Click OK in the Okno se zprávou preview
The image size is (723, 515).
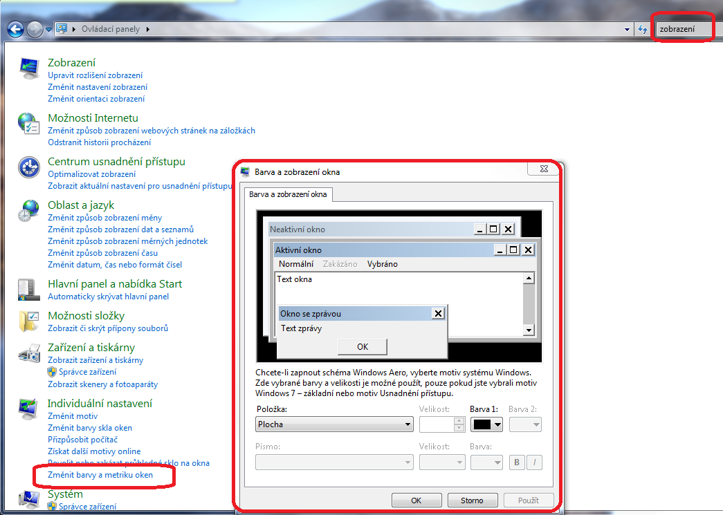pos(363,347)
